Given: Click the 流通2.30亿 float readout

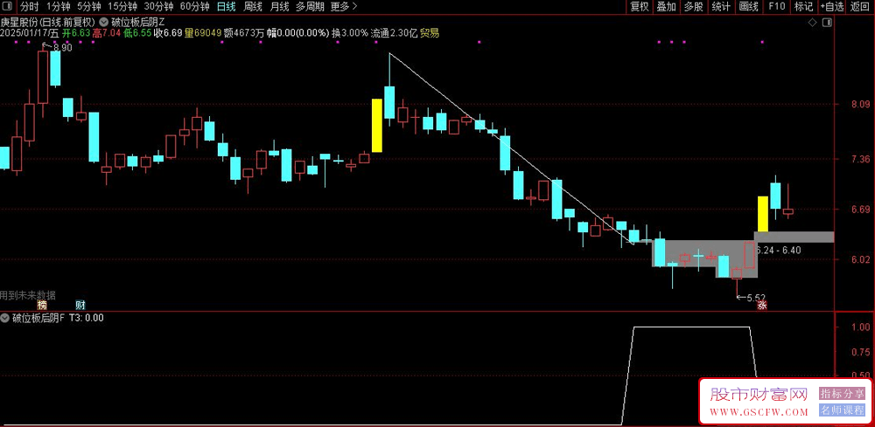Looking at the screenshot, I should coord(394,33).
